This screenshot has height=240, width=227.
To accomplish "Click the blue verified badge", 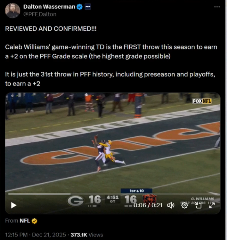I will (x=80, y=7).
